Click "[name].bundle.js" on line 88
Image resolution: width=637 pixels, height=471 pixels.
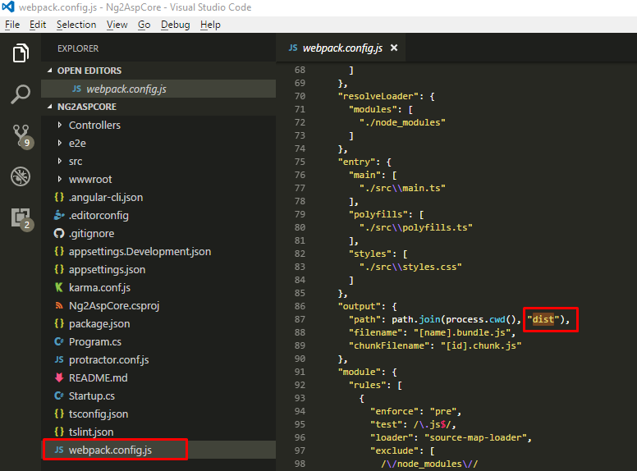[462, 332]
